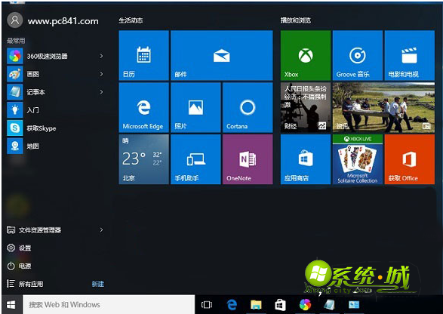Open the 财经 finance news tile
Image resolution: width=443 pixels, height=314 pixels.
pos(306,107)
